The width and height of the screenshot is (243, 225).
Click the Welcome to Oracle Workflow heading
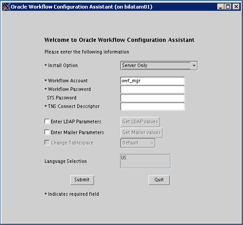119,40
